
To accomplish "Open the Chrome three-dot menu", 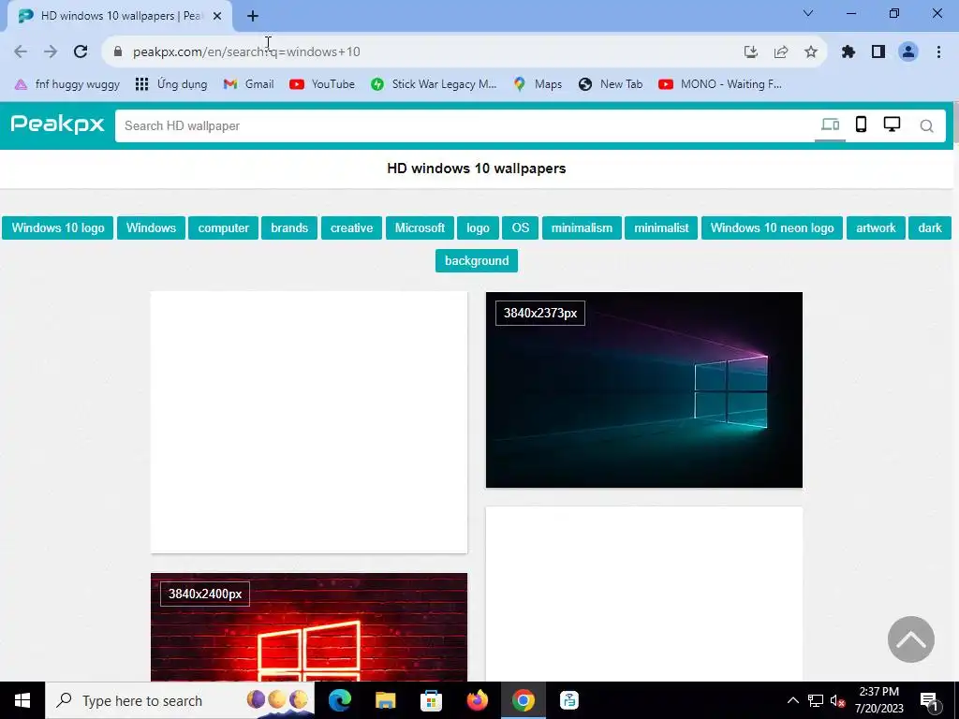I will point(938,52).
